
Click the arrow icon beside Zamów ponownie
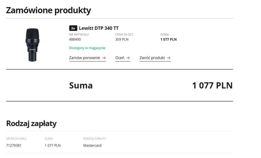click(104, 58)
